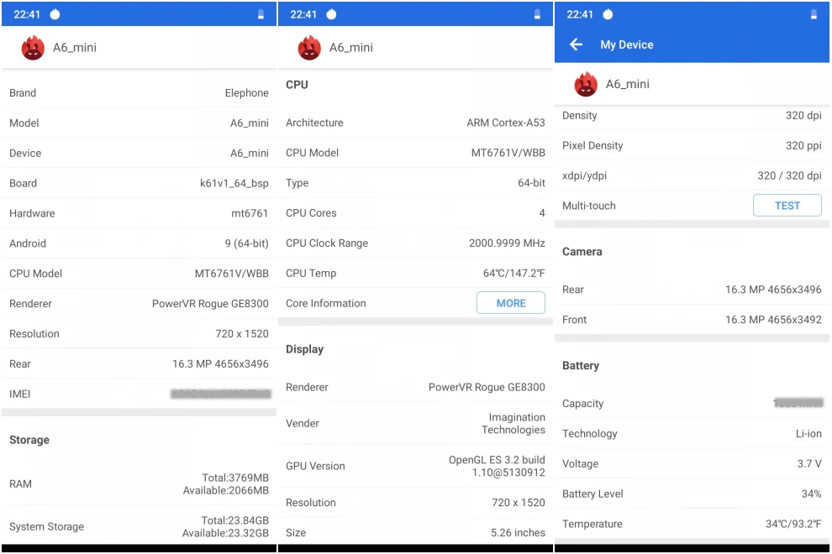Select the Device row A6_mini

click(139, 154)
